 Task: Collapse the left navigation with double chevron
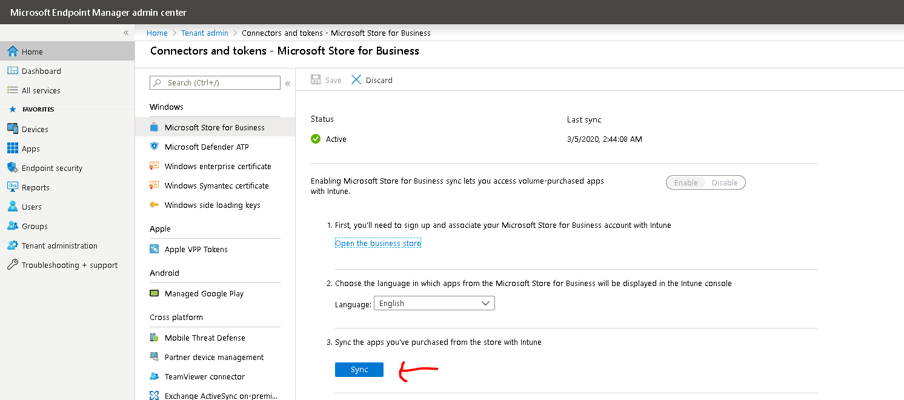126,33
